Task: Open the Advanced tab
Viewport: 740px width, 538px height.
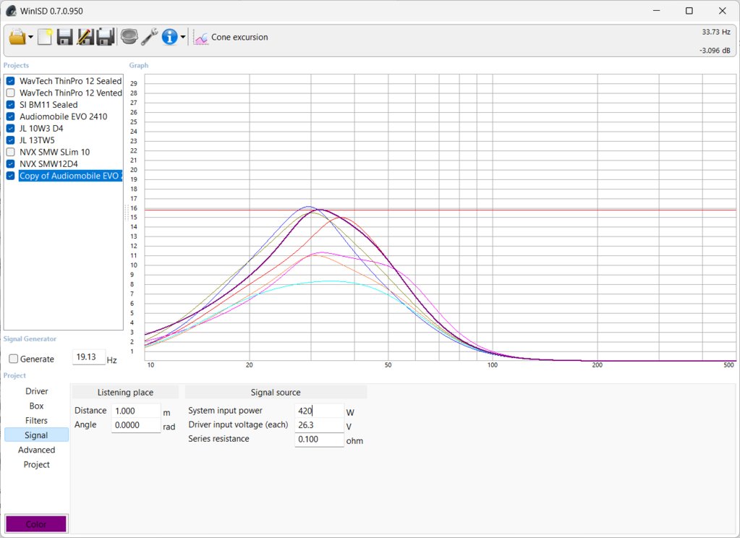Action: pos(37,450)
